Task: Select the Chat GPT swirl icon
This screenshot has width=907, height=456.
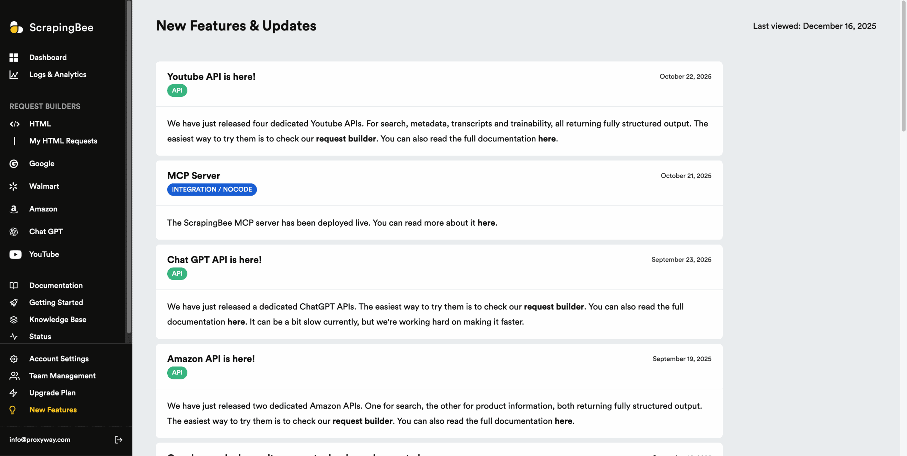Action: [x=13, y=232]
